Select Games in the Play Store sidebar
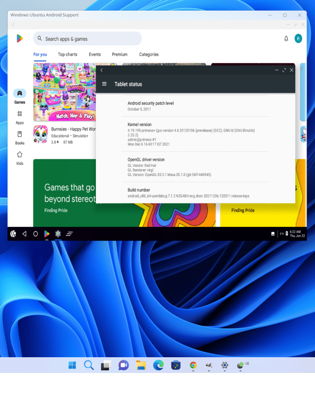This screenshot has width=315, height=394. tap(20, 97)
